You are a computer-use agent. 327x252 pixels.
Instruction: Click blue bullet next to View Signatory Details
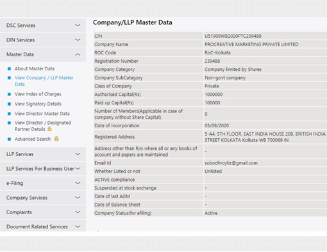pos(9,104)
